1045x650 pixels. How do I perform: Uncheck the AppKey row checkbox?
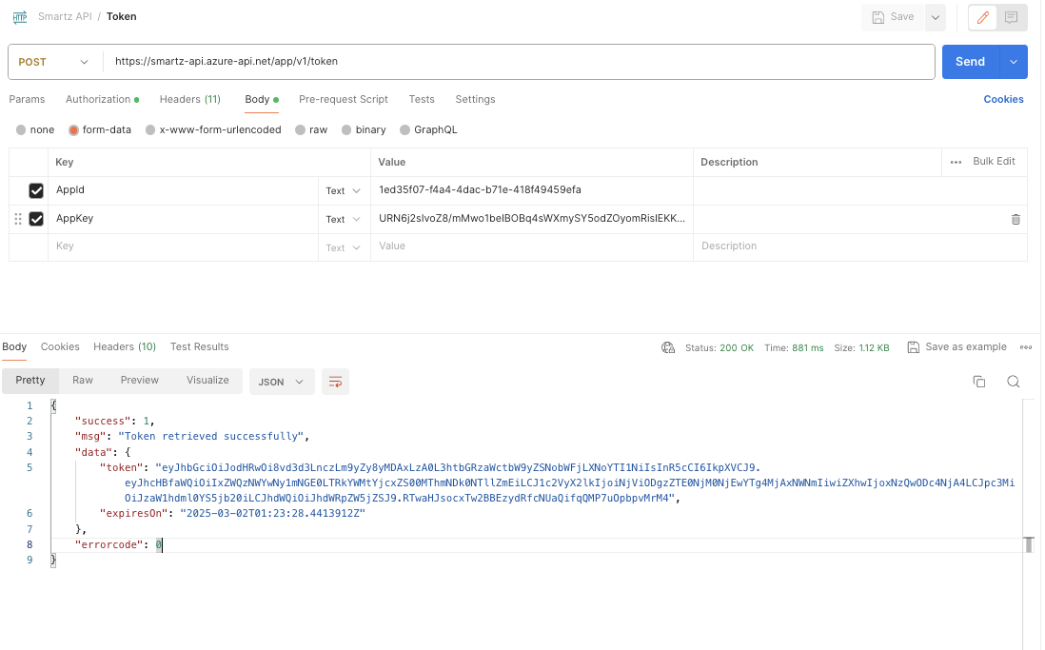36,219
